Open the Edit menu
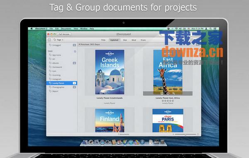249x158 pixels. click(x=57, y=29)
